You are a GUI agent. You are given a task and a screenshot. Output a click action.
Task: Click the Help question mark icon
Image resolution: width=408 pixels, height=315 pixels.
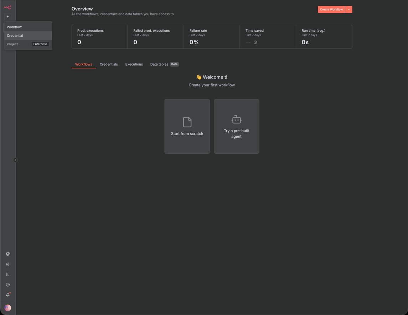click(x=7, y=284)
